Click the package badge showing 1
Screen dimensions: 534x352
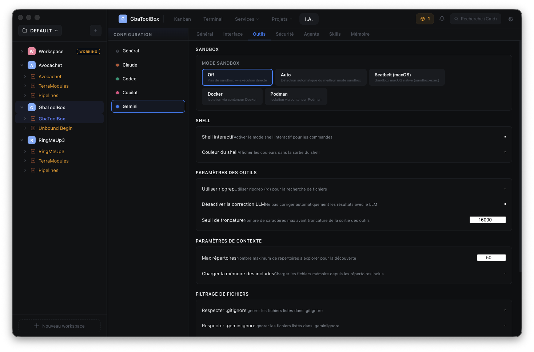(425, 19)
